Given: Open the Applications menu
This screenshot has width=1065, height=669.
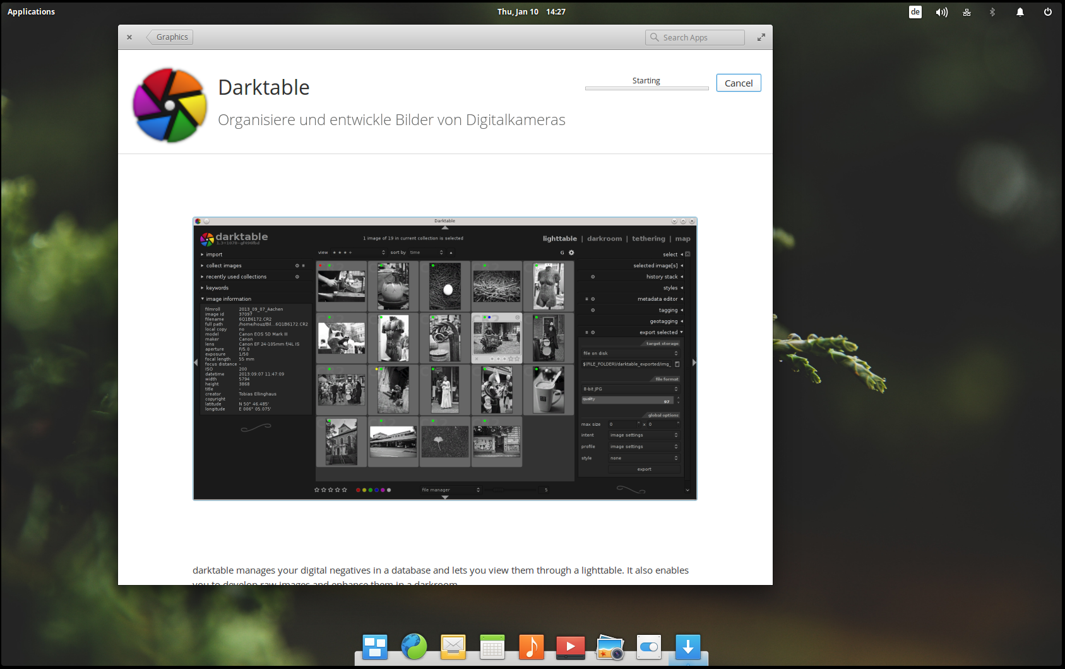Looking at the screenshot, I should 31,12.
